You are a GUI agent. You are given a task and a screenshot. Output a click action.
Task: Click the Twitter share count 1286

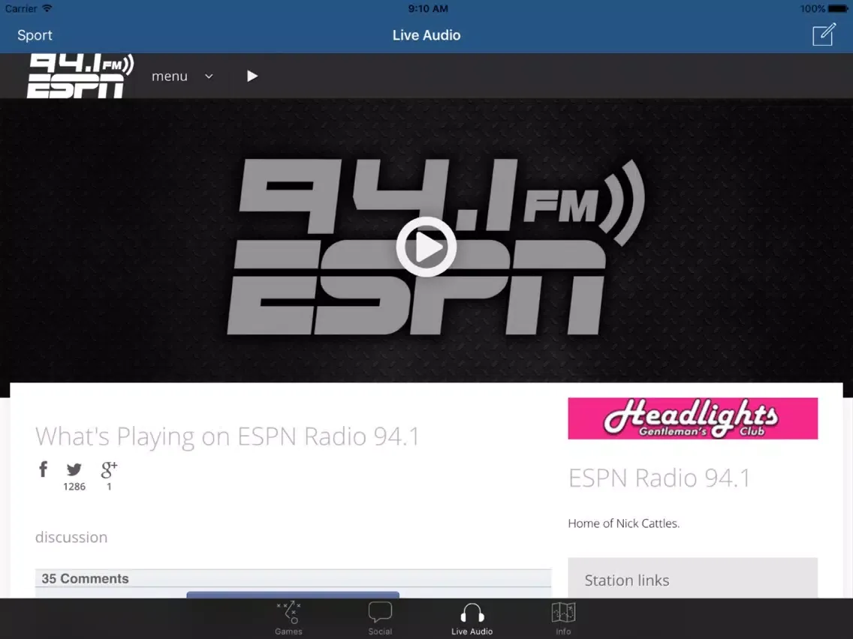coord(74,486)
